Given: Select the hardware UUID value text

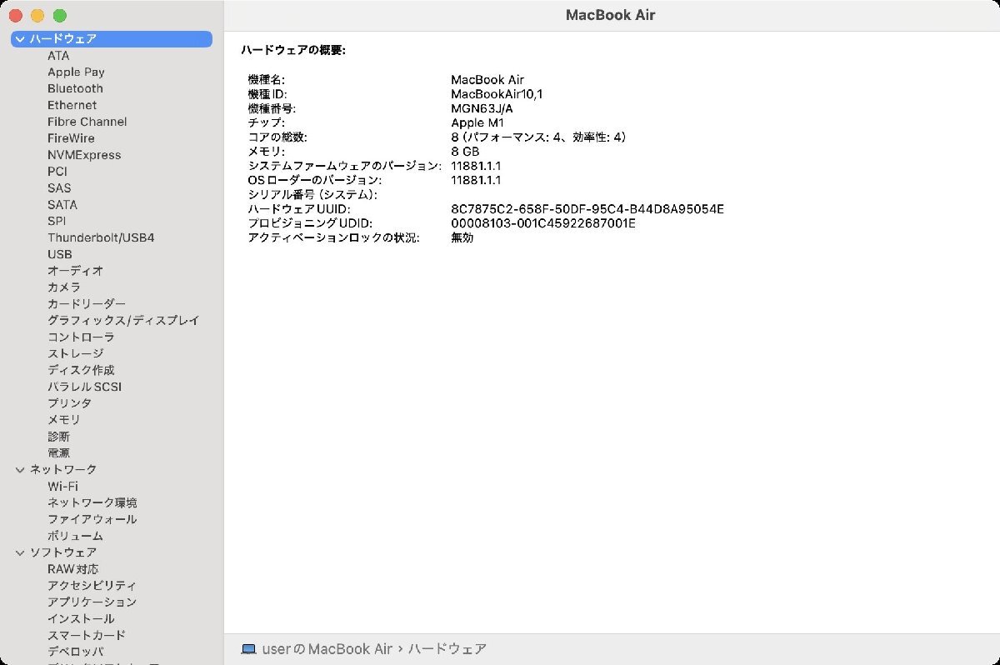Looking at the screenshot, I should [x=587, y=209].
